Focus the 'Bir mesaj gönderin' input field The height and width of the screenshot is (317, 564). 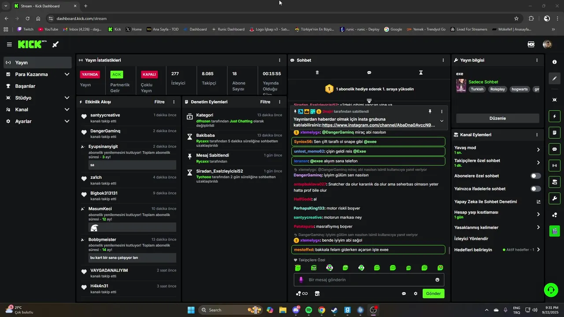click(369, 280)
